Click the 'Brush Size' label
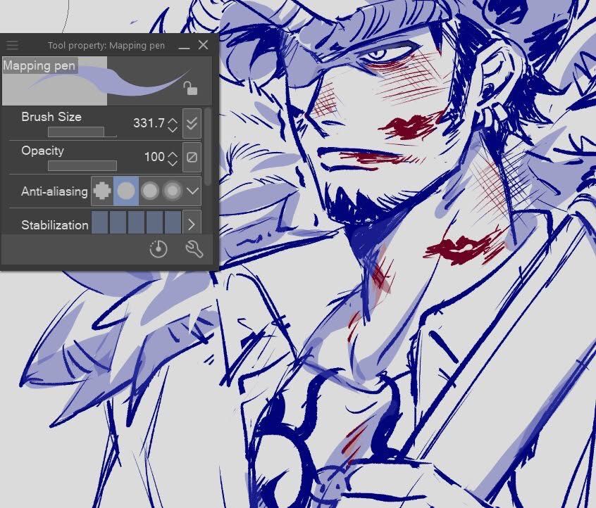Image resolution: width=596 pixels, height=508 pixels. click(51, 117)
